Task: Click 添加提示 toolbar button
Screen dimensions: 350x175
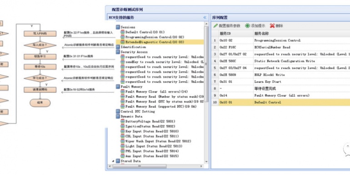Action: coord(255,25)
